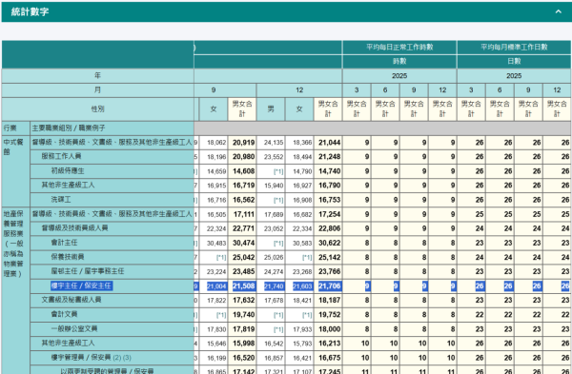Collapse the 統計數字 section with chevron
Viewport: 572px width, 374px height.
558,11
